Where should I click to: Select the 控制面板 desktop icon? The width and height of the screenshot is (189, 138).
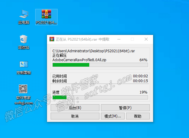(24, 68)
